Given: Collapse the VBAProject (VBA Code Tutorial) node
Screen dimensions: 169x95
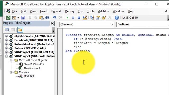Looking at the screenshot, I should 6,56.
